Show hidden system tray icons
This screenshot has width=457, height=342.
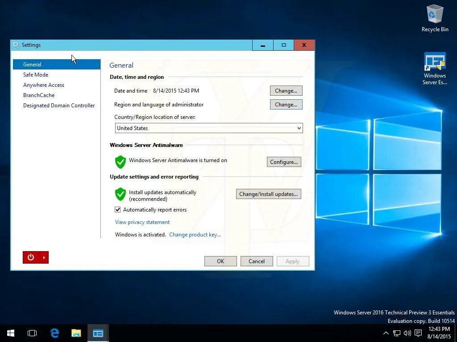pos(386,333)
